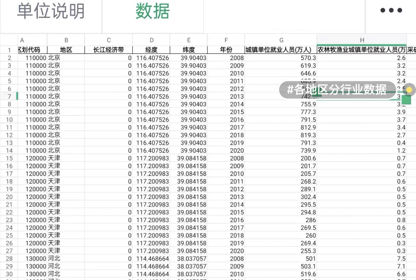Image resolution: width=416 pixels, height=280 pixels.
Task: Click row 9 agriculture value 3.9
Action: pos(362,112)
